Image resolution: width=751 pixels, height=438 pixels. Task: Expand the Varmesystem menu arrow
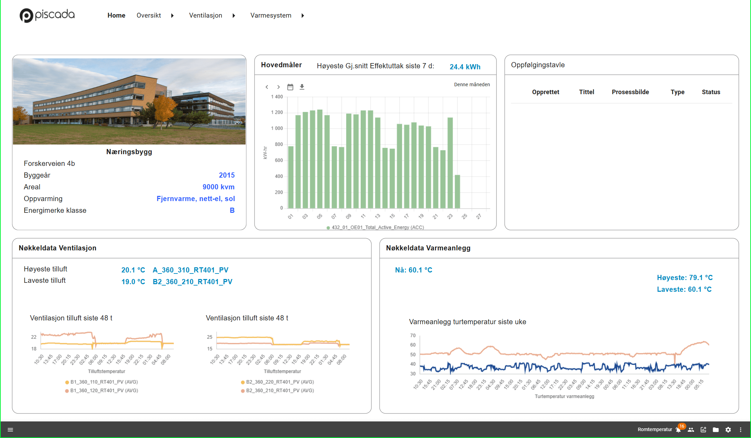click(303, 16)
